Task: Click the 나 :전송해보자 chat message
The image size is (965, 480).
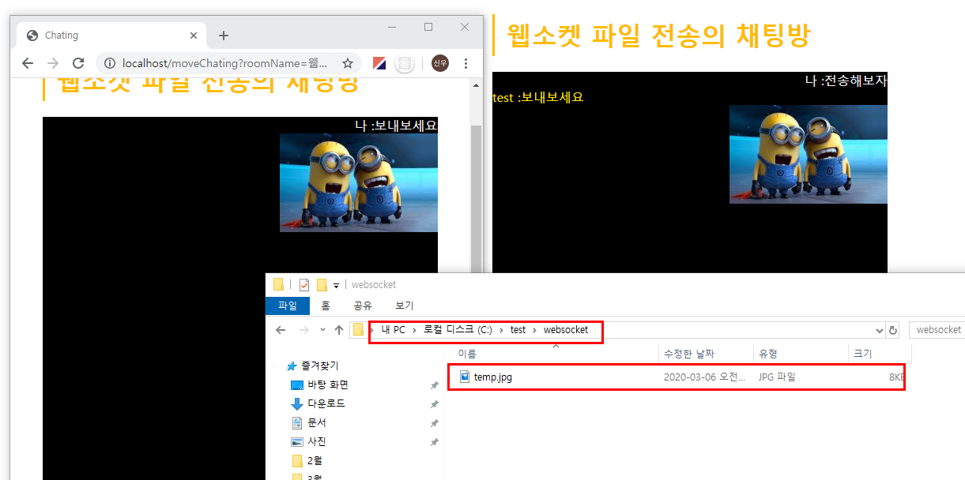Action: point(846,80)
